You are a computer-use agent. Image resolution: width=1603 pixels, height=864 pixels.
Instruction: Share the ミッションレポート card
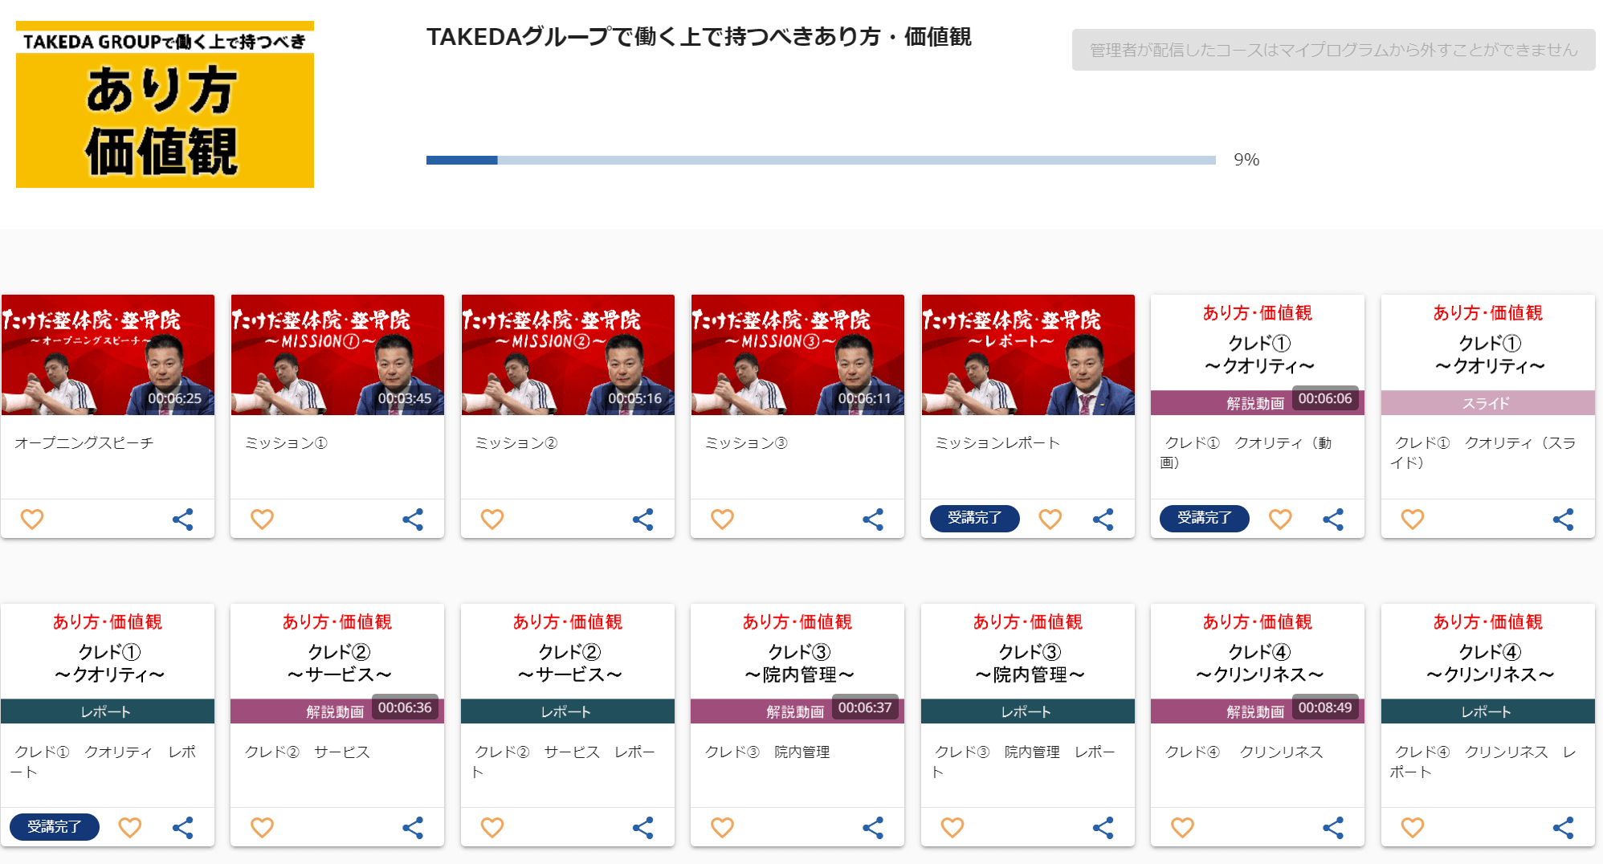click(x=1103, y=520)
